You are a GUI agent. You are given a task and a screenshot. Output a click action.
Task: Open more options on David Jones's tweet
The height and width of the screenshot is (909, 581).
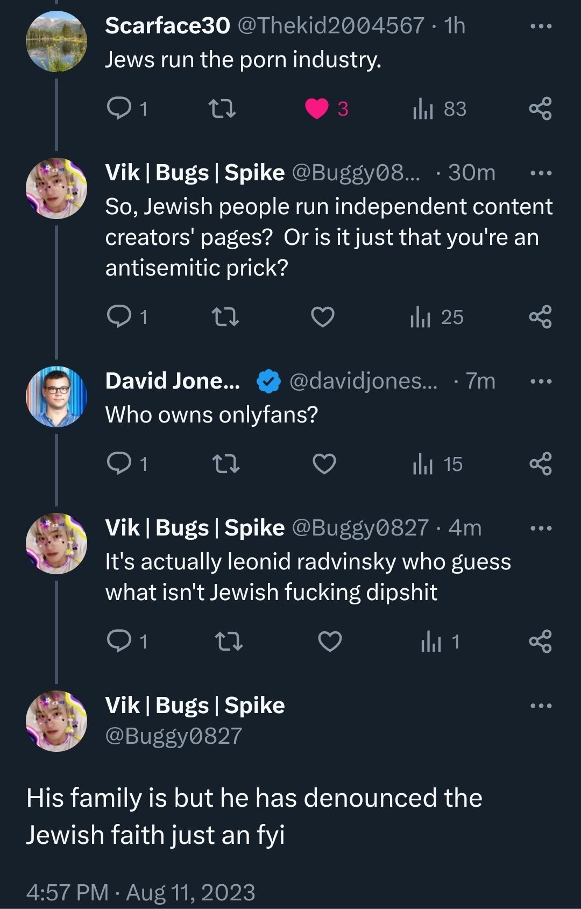tap(541, 382)
